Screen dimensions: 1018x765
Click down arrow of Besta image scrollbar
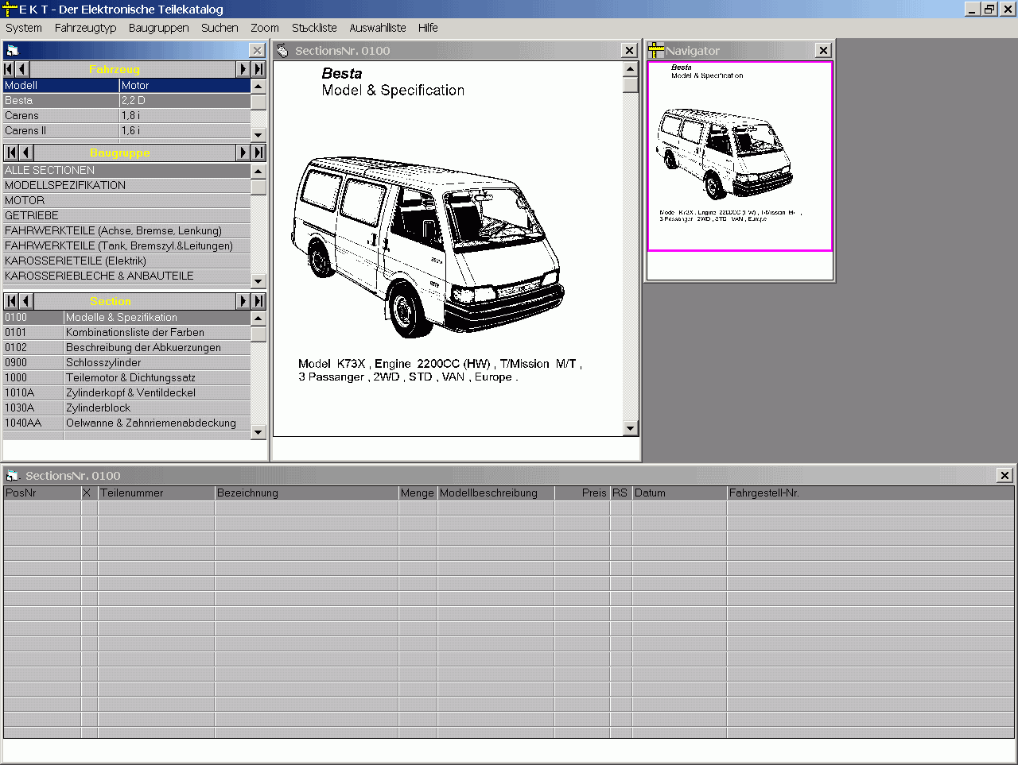(631, 428)
